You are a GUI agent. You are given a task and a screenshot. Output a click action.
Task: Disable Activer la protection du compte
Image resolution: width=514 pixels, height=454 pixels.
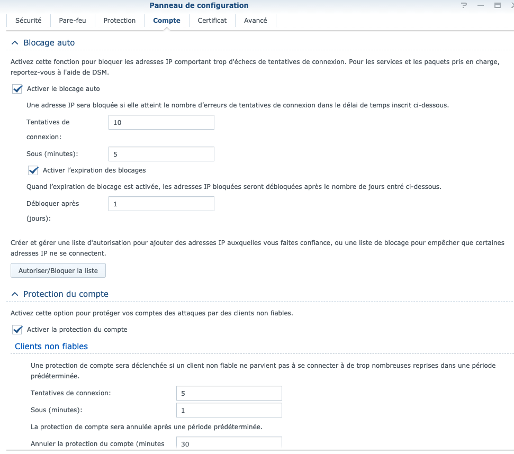coord(17,330)
